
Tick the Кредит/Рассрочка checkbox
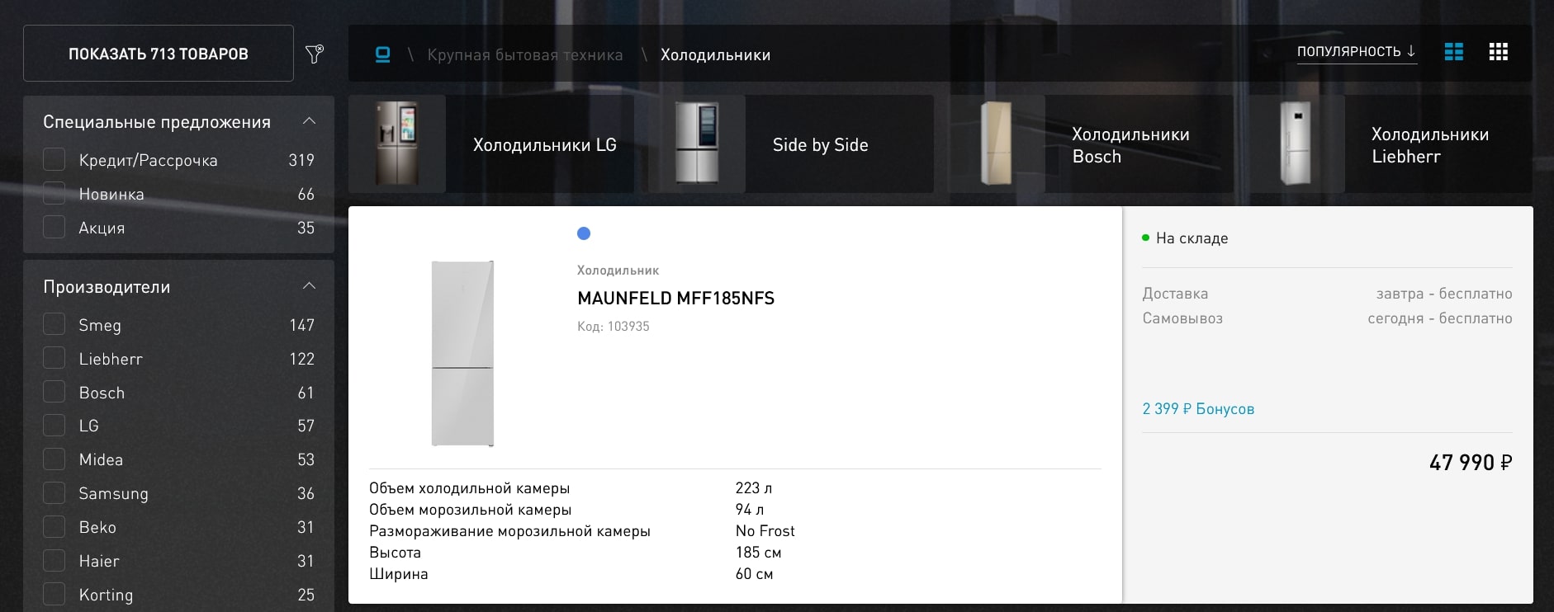pyautogui.click(x=54, y=160)
